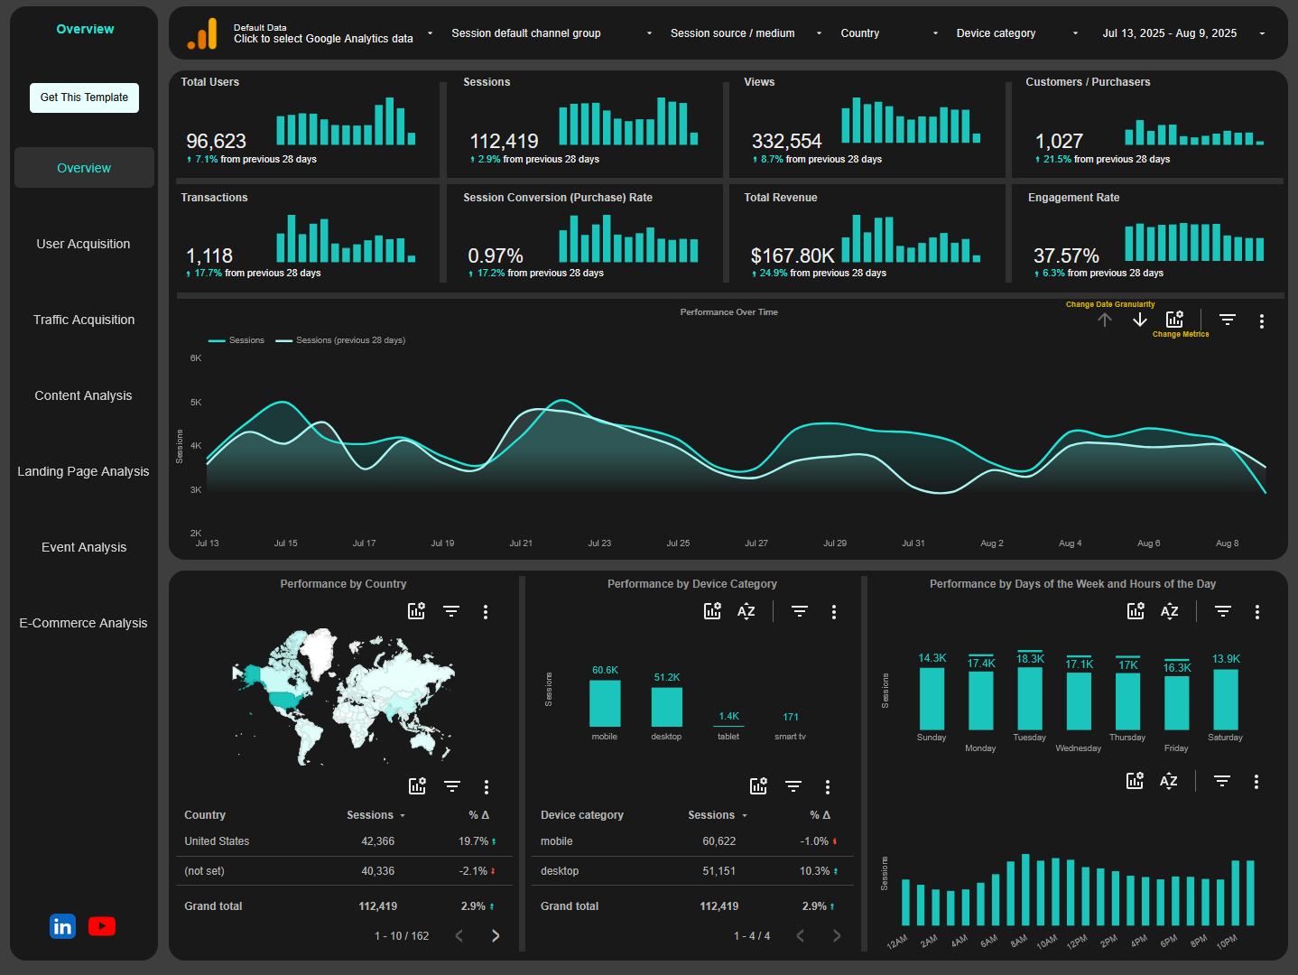Go to Event Analysis page

[84, 547]
